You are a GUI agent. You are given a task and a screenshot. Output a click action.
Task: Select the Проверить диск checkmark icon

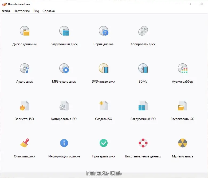coord(104,143)
